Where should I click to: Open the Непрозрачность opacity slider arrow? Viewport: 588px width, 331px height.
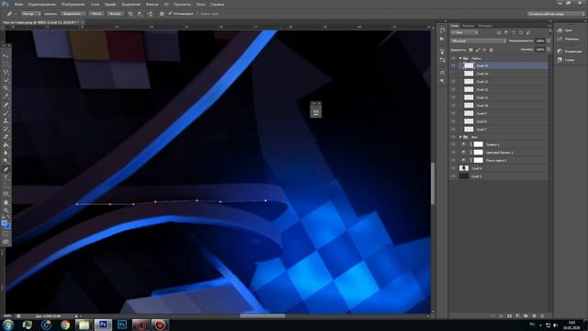pos(548,40)
